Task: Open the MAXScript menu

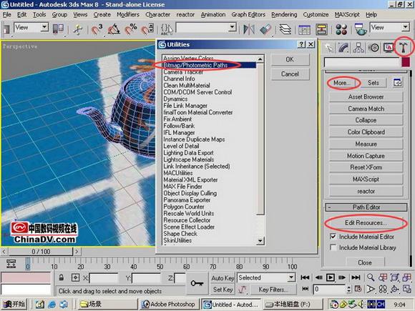Action: coord(347,14)
